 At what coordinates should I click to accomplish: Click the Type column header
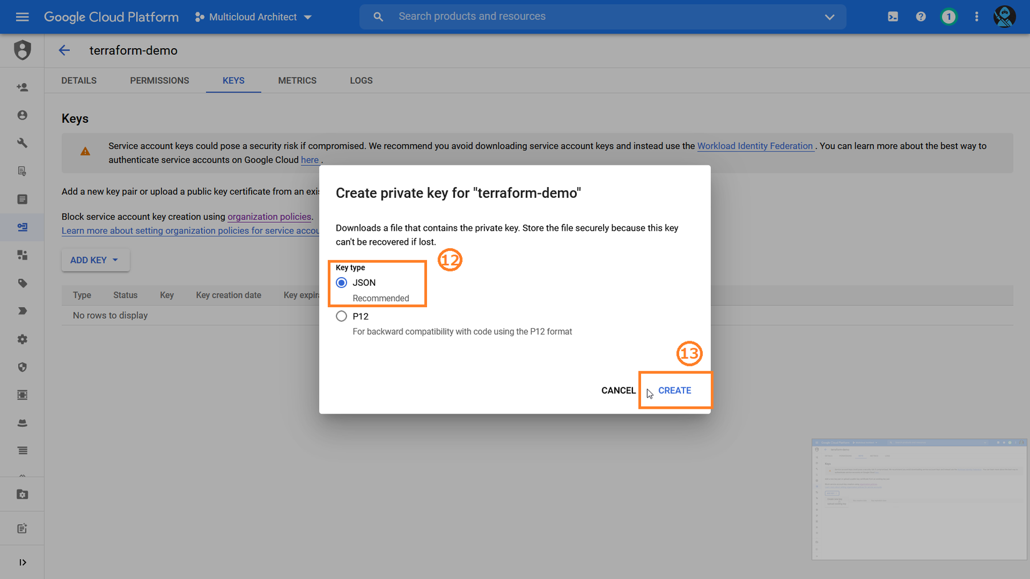(82, 295)
